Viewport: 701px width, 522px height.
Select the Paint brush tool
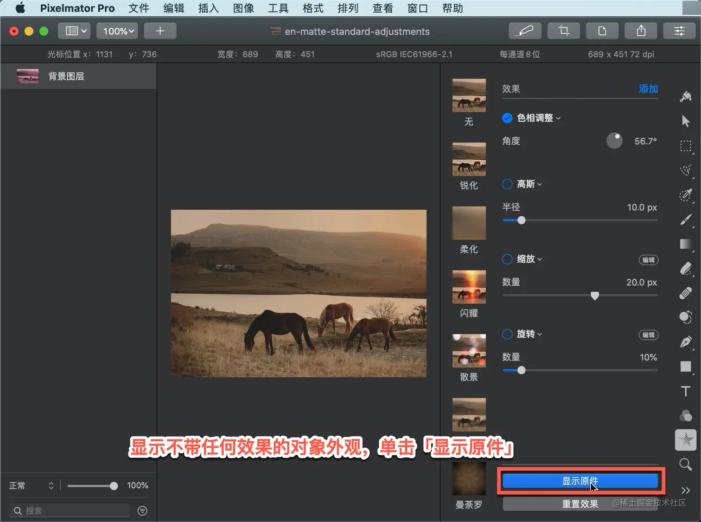pos(686,219)
